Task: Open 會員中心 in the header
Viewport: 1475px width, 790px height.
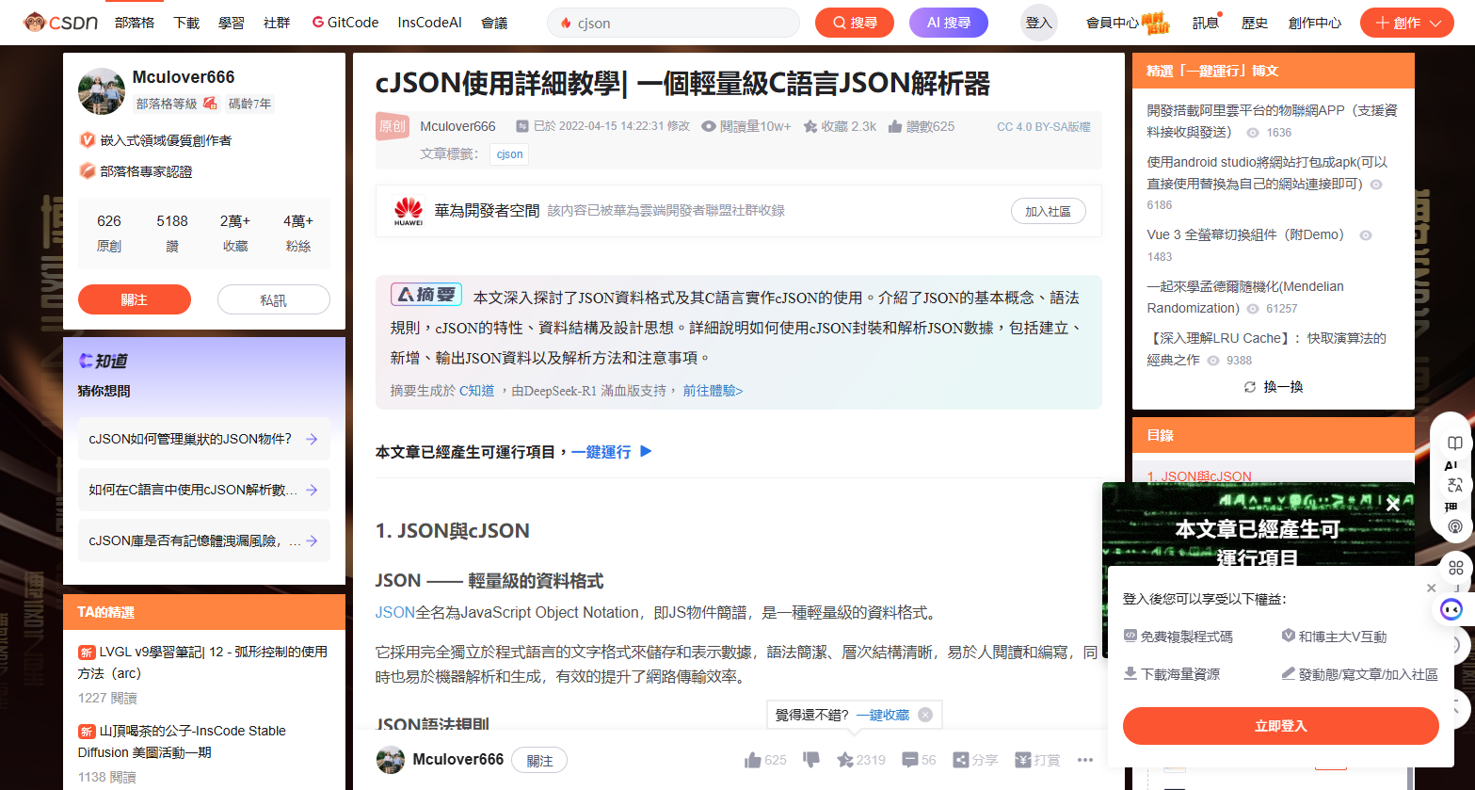Action: pos(1113,23)
